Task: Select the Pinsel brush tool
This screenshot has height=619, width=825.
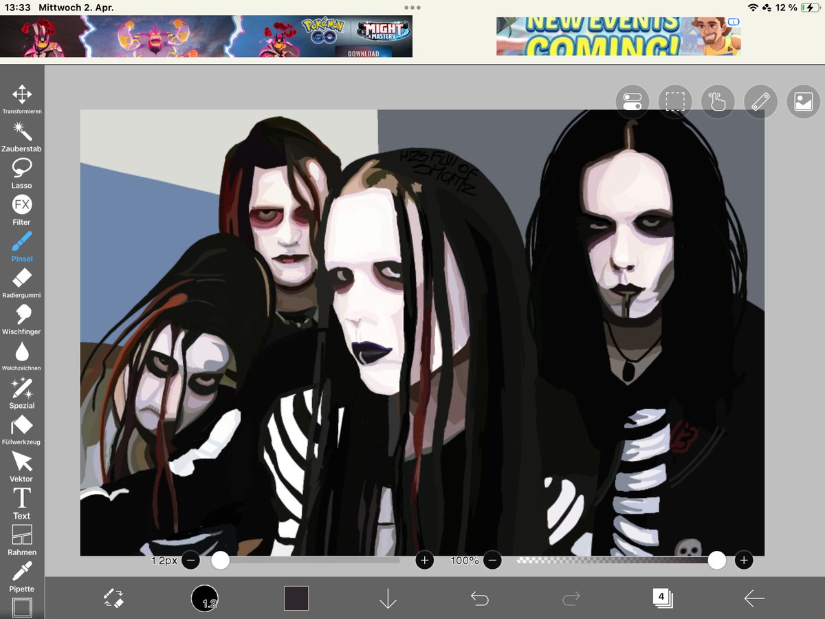Action: (22, 246)
